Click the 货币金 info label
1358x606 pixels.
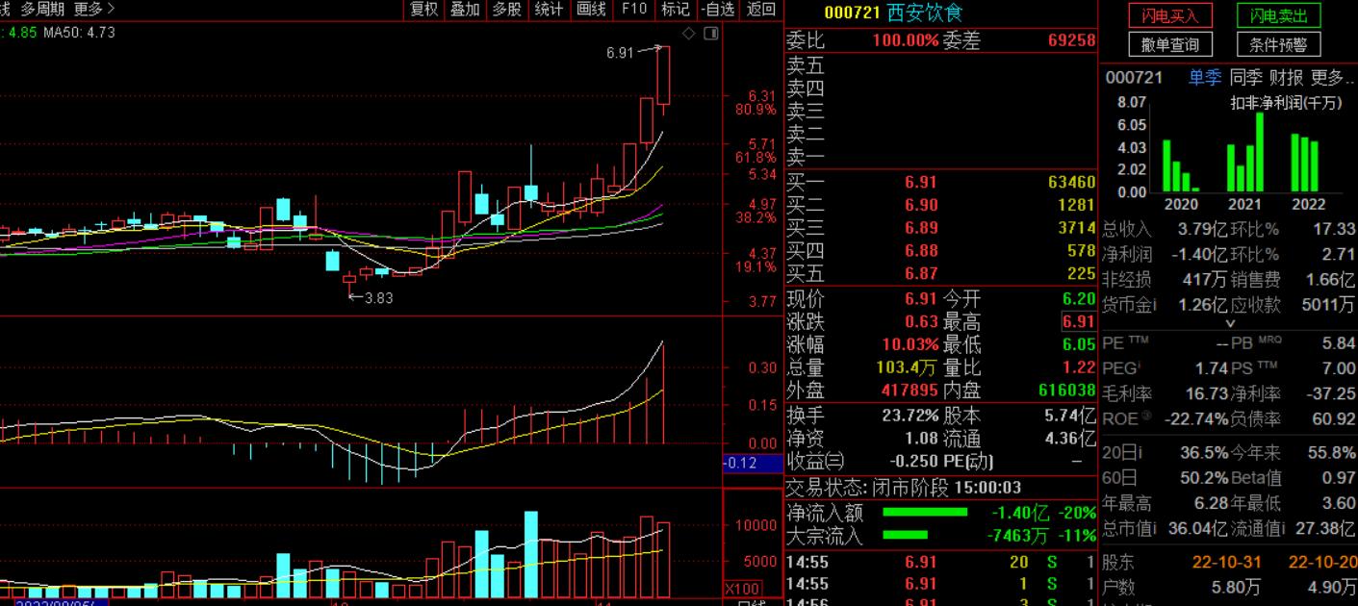pyautogui.click(x=1130, y=305)
